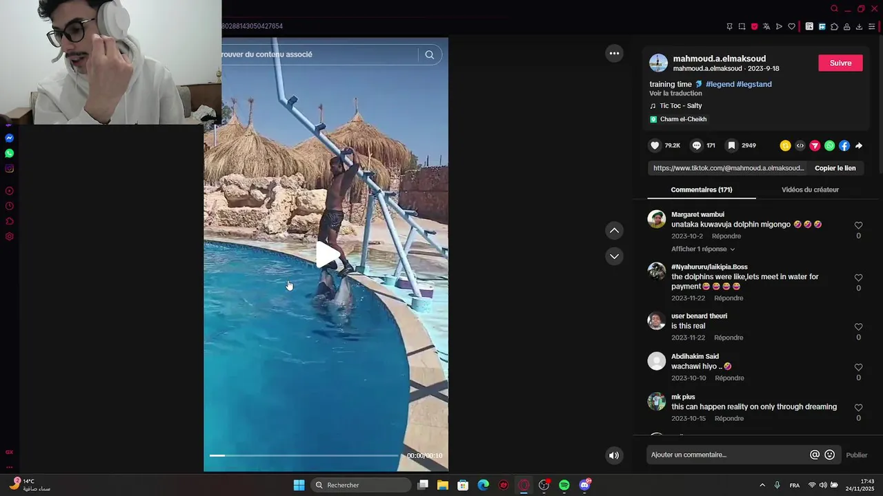Like user benard theuri's comment
Image resolution: width=883 pixels, height=496 pixels.
858,327
